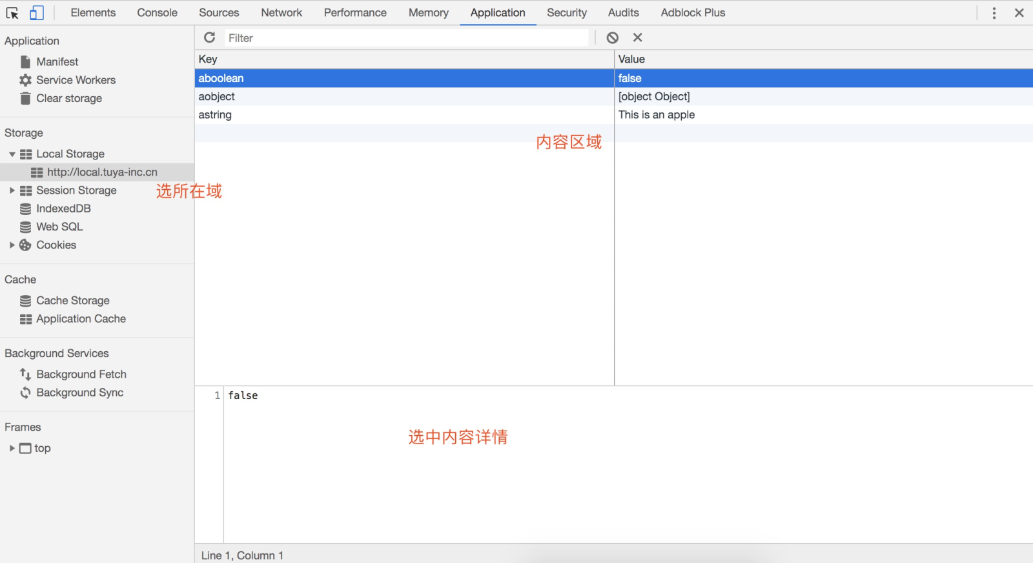Open the Network tab
The image size is (1033, 563).
[x=281, y=13]
